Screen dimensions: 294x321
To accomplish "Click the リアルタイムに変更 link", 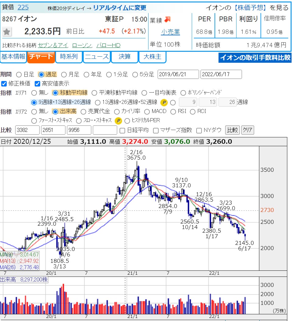I will point(120,8).
